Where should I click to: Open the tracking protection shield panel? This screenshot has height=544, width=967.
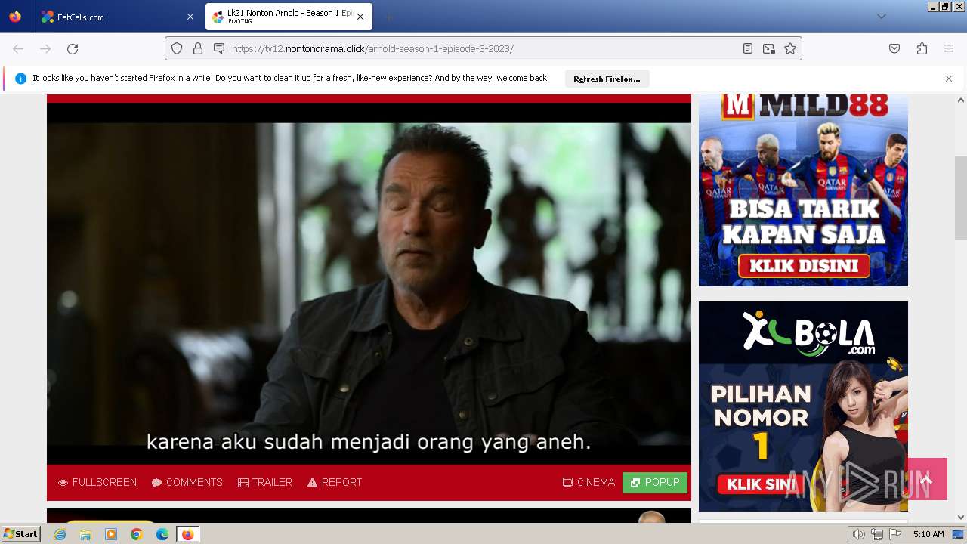tap(177, 48)
